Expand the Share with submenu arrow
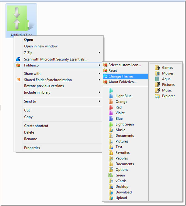 99,74
